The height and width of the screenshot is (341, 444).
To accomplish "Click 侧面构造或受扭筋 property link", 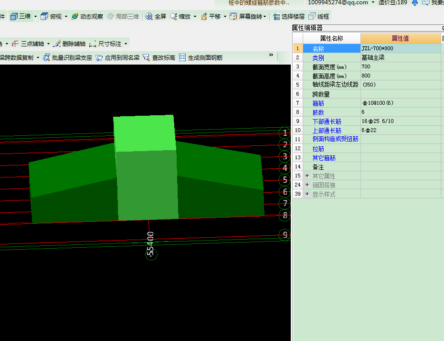I will 335,139.
